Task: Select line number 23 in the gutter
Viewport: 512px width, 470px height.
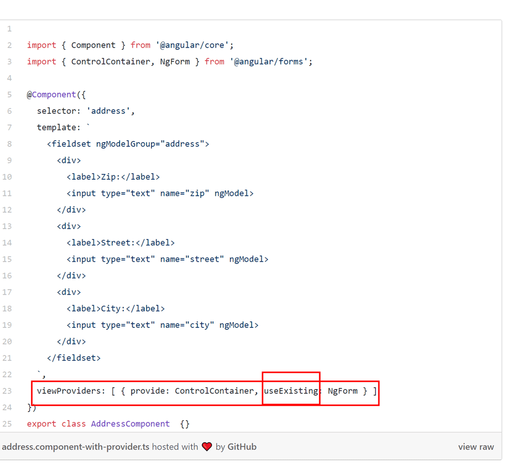Action: [7, 391]
